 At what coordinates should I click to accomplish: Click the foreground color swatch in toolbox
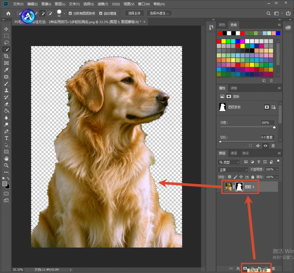tap(5, 184)
